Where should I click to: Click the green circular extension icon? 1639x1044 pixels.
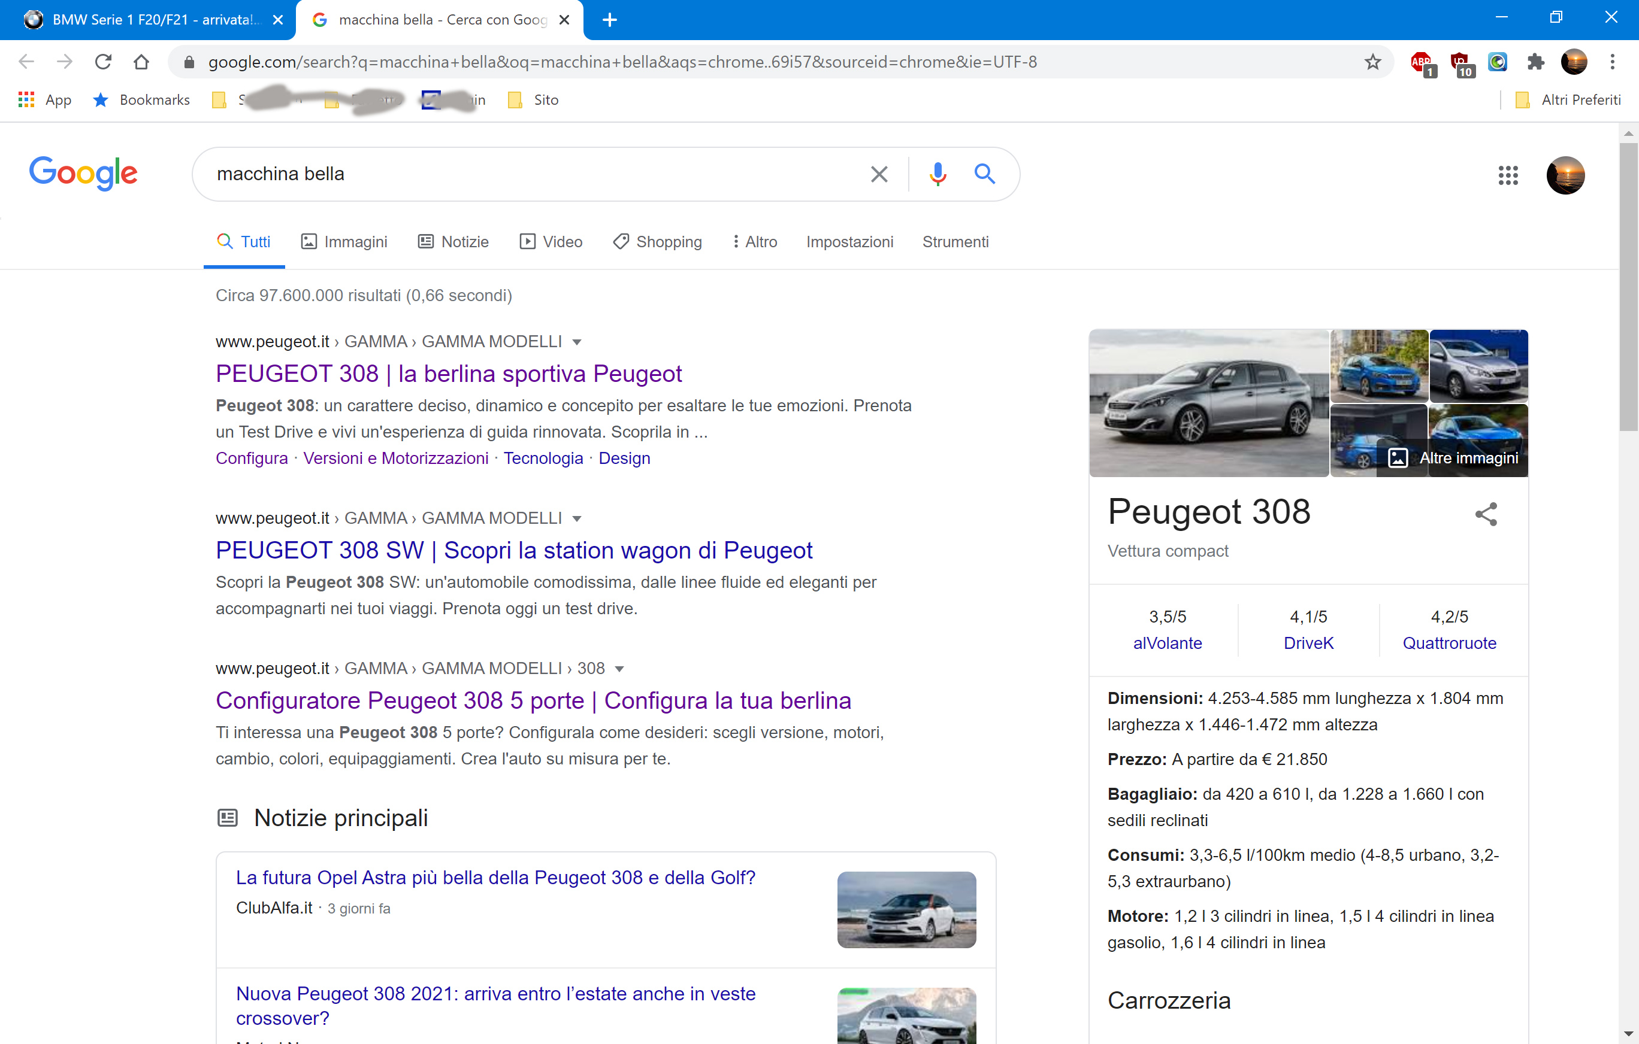pyautogui.click(x=1498, y=62)
